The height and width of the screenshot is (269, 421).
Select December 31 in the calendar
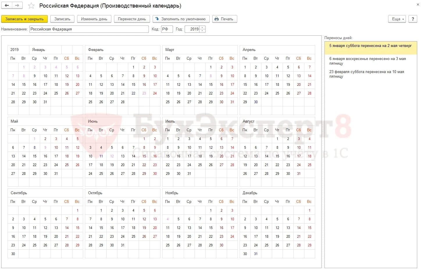click(x=256, y=254)
